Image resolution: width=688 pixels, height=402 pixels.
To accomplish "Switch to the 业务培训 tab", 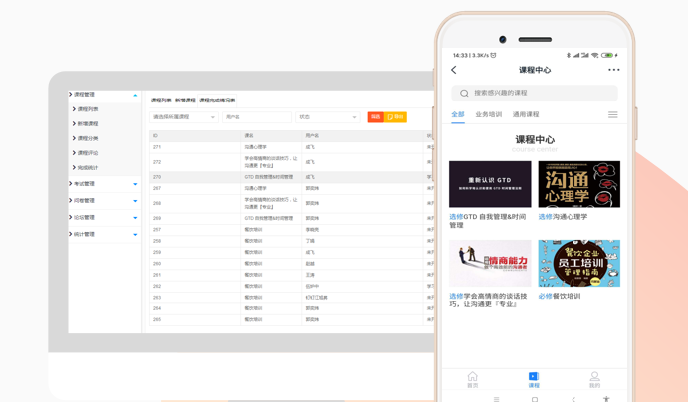I will [x=488, y=115].
